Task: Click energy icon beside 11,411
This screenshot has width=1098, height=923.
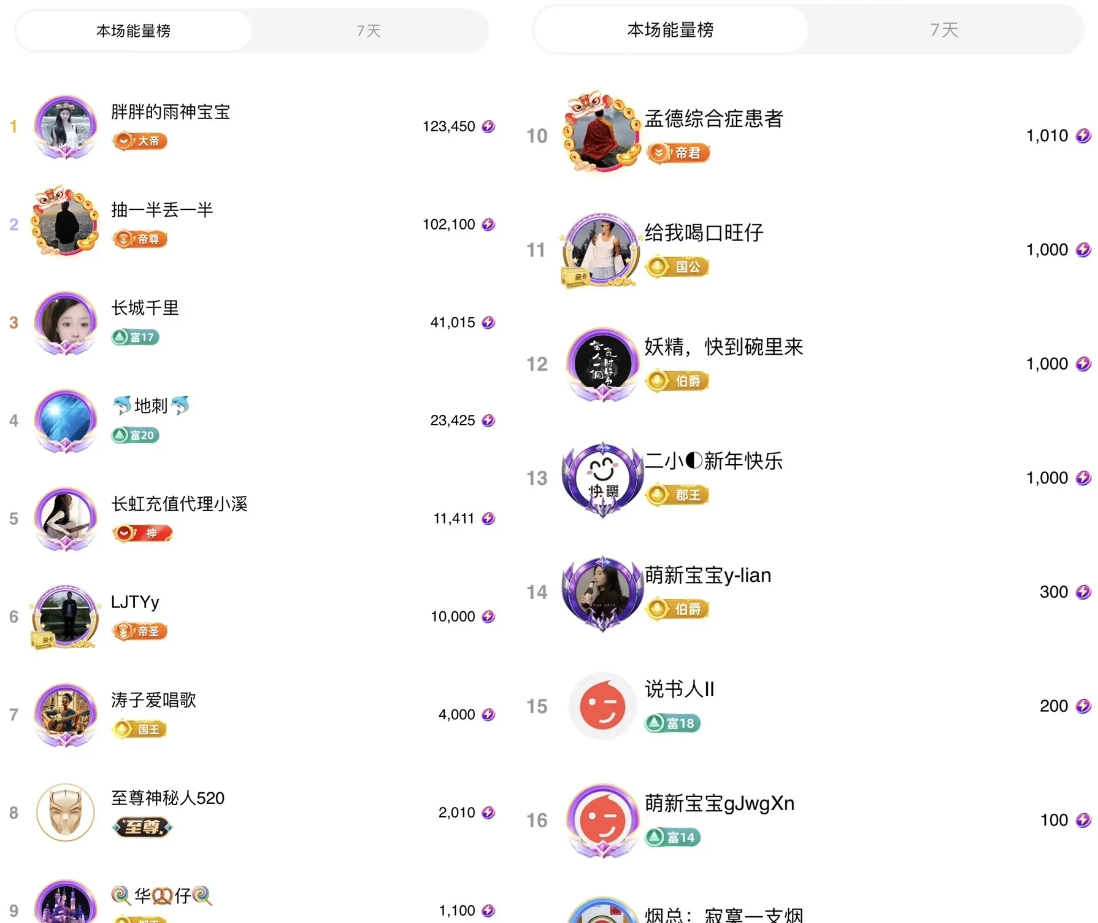Action: coord(488,519)
